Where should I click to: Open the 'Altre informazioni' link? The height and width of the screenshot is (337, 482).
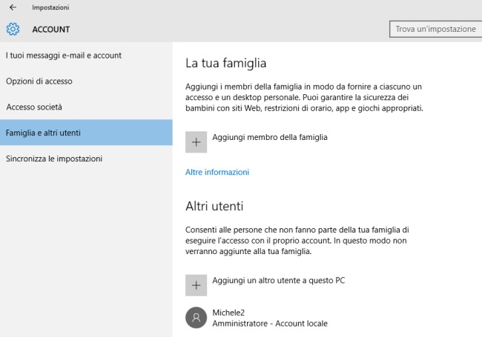click(217, 172)
